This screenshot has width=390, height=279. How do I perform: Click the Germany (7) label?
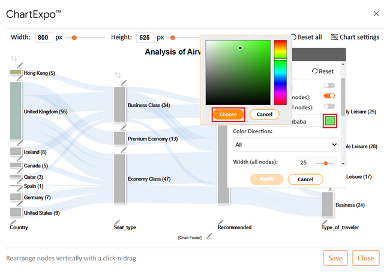pyautogui.click(x=37, y=197)
